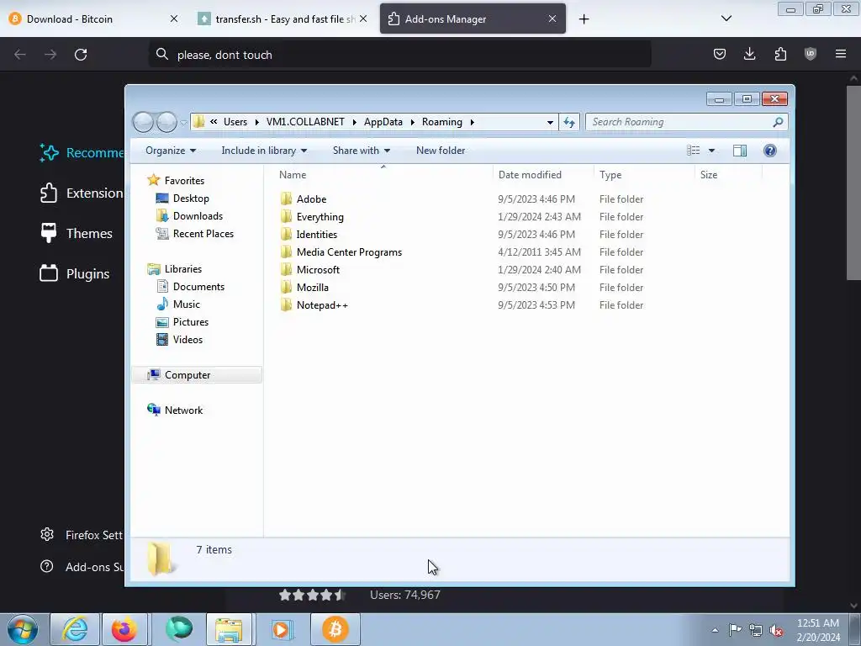Change your view icon in Explorer
This screenshot has width=861, height=646.
click(693, 151)
